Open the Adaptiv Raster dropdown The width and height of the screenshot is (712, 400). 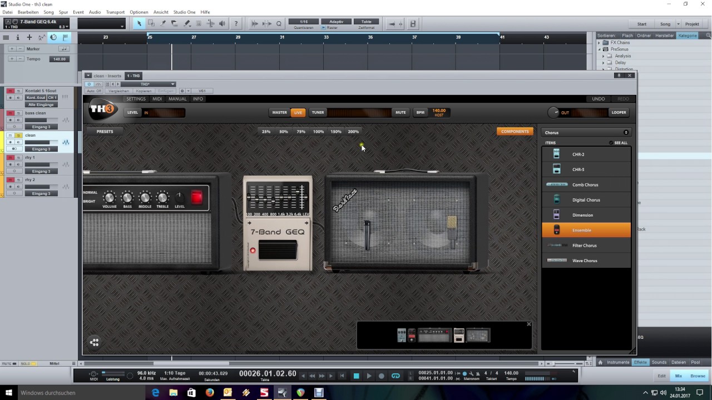click(337, 22)
